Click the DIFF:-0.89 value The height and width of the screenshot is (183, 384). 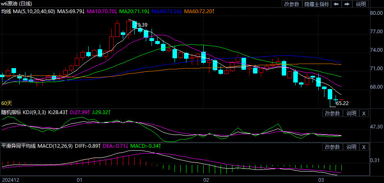tap(87, 146)
